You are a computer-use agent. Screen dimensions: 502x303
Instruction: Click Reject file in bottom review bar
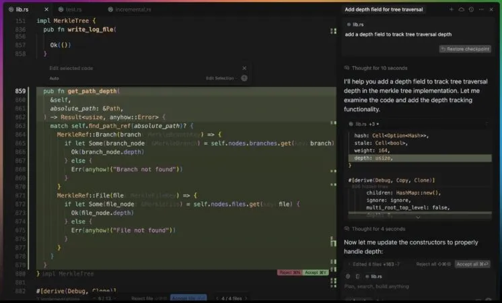(x=149, y=298)
